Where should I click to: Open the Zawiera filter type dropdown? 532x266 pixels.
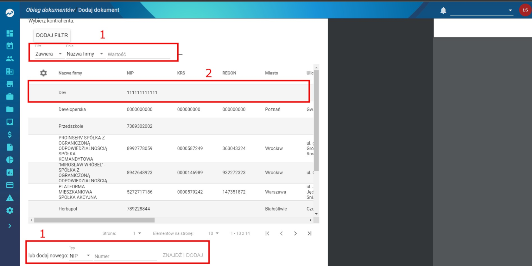[x=48, y=54]
